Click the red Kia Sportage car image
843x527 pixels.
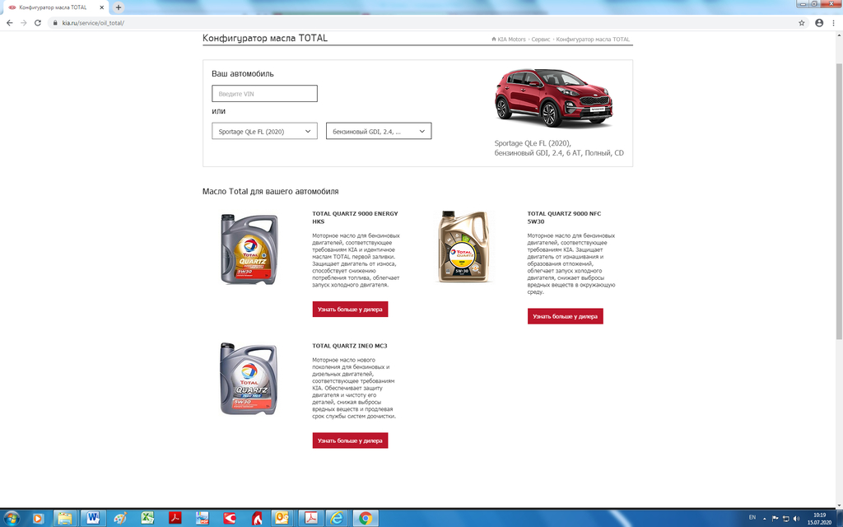554,98
